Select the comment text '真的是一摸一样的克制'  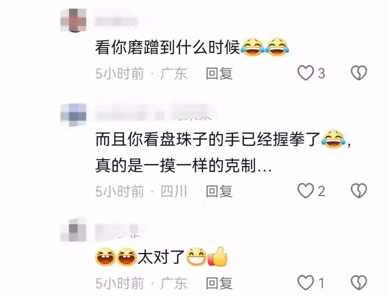click(176, 165)
